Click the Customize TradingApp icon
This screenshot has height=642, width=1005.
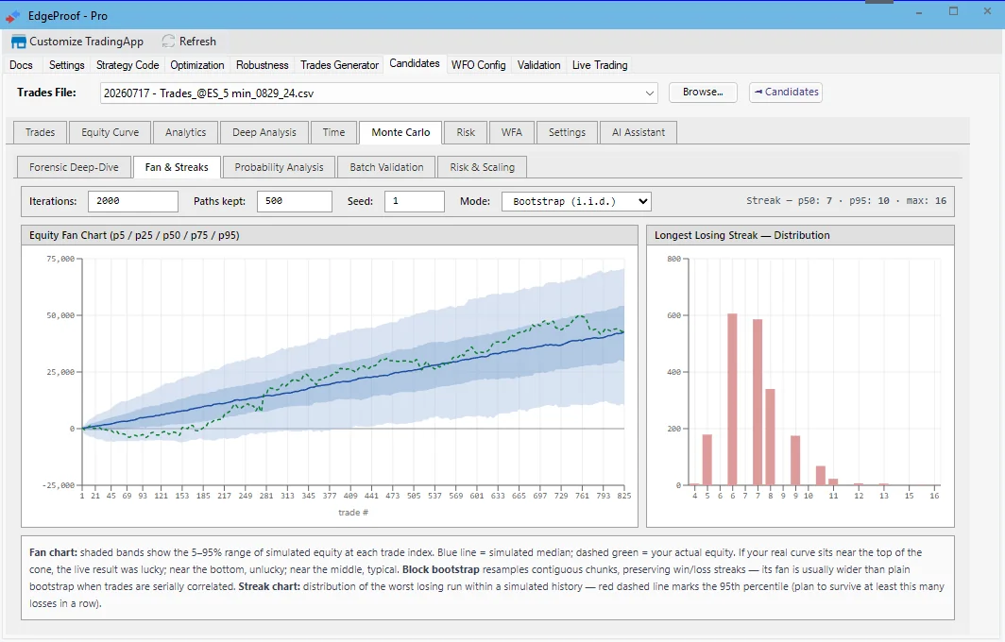pyautogui.click(x=19, y=42)
